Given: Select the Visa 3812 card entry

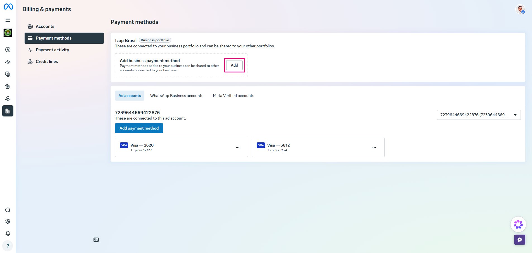Looking at the screenshot, I should click(318, 147).
